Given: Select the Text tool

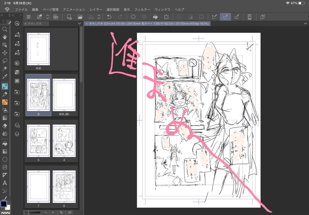Looking at the screenshot, I should click(x=5, y=183).
